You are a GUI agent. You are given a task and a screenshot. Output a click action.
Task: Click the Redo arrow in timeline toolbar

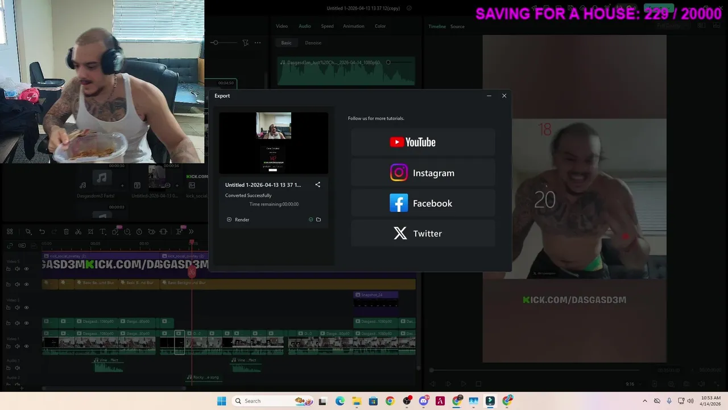[54, 232]
